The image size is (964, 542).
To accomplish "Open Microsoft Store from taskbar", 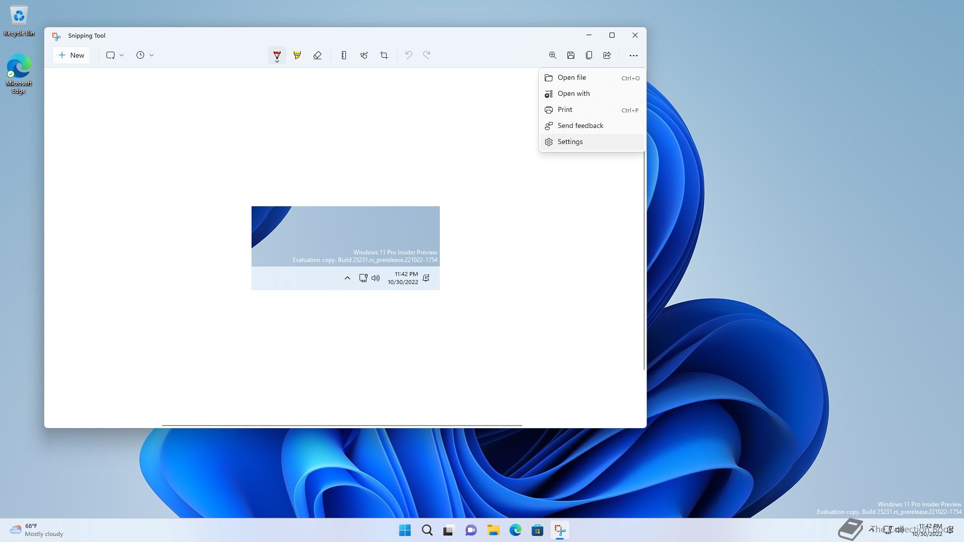I will click(538, 530).
